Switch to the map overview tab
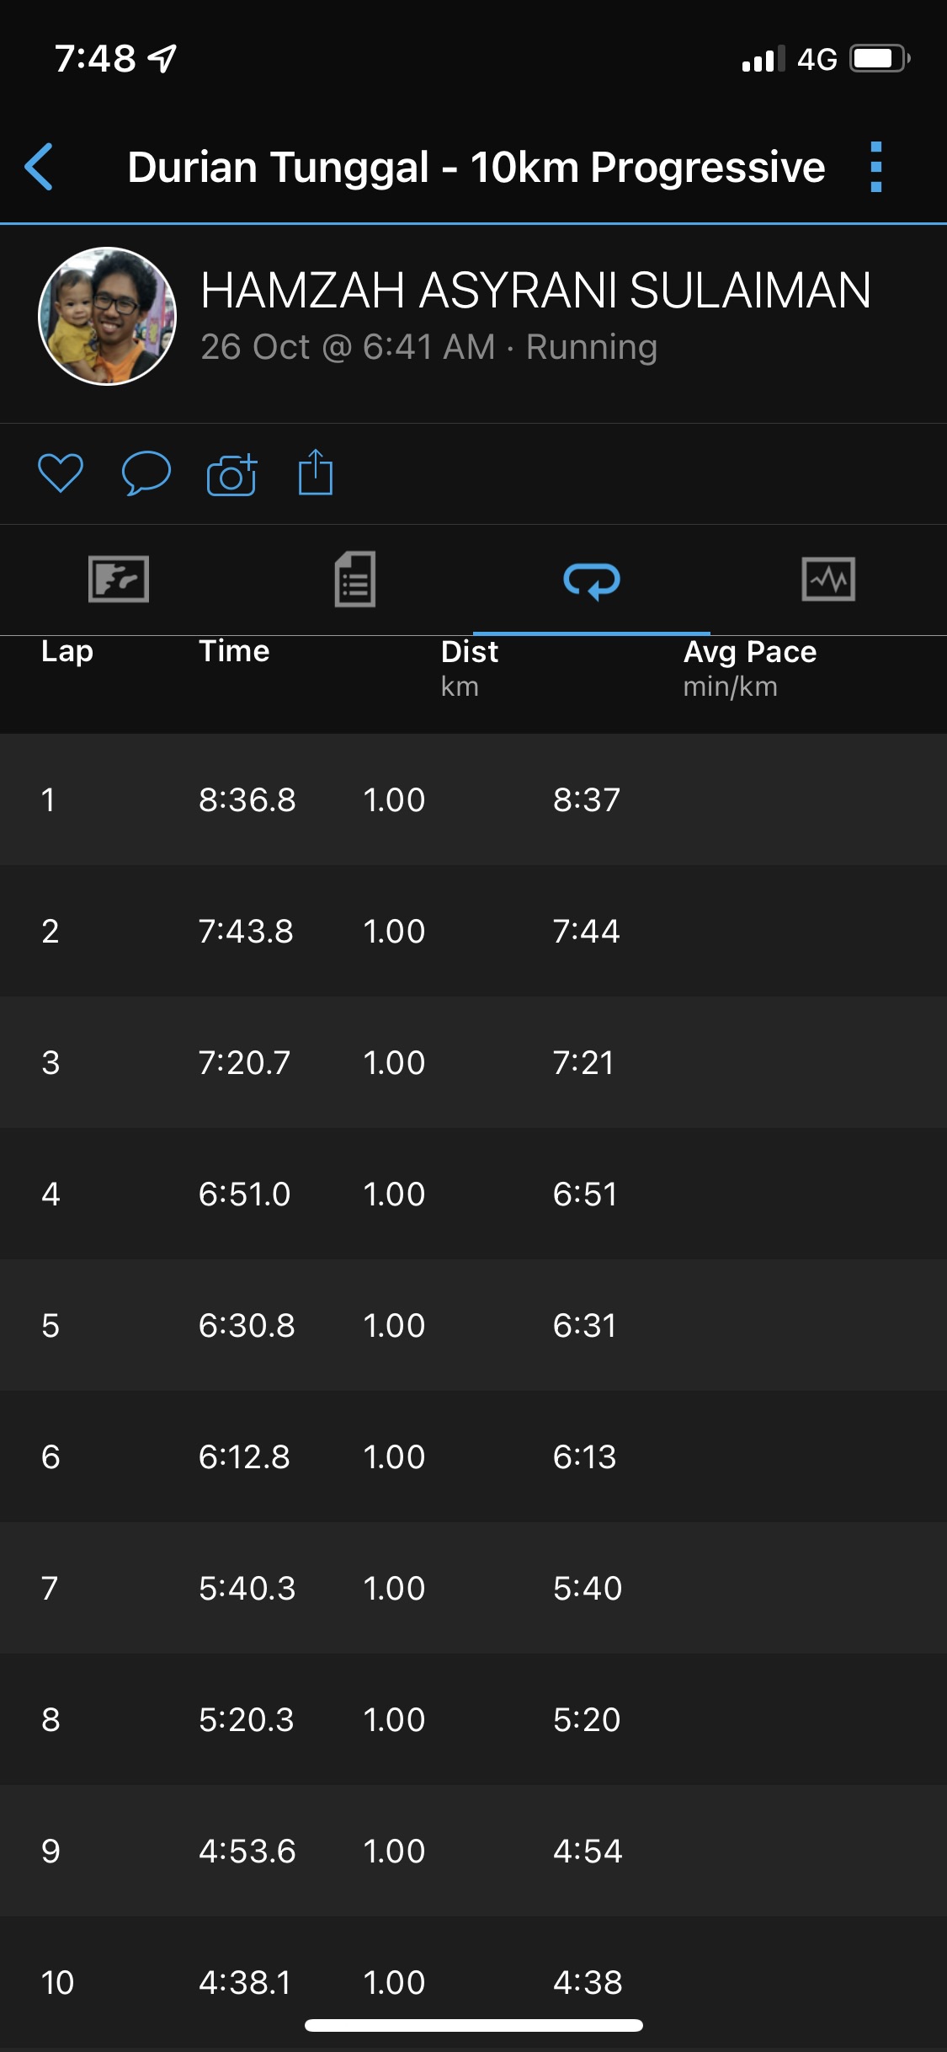 tap(119, 580)
